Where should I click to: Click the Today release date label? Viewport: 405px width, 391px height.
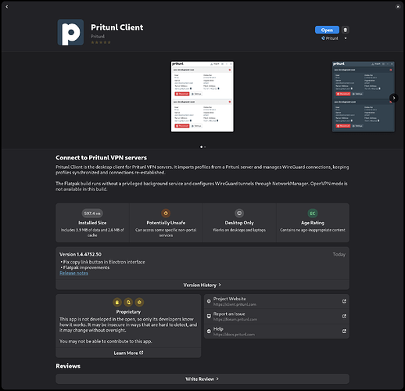point(339,254)
